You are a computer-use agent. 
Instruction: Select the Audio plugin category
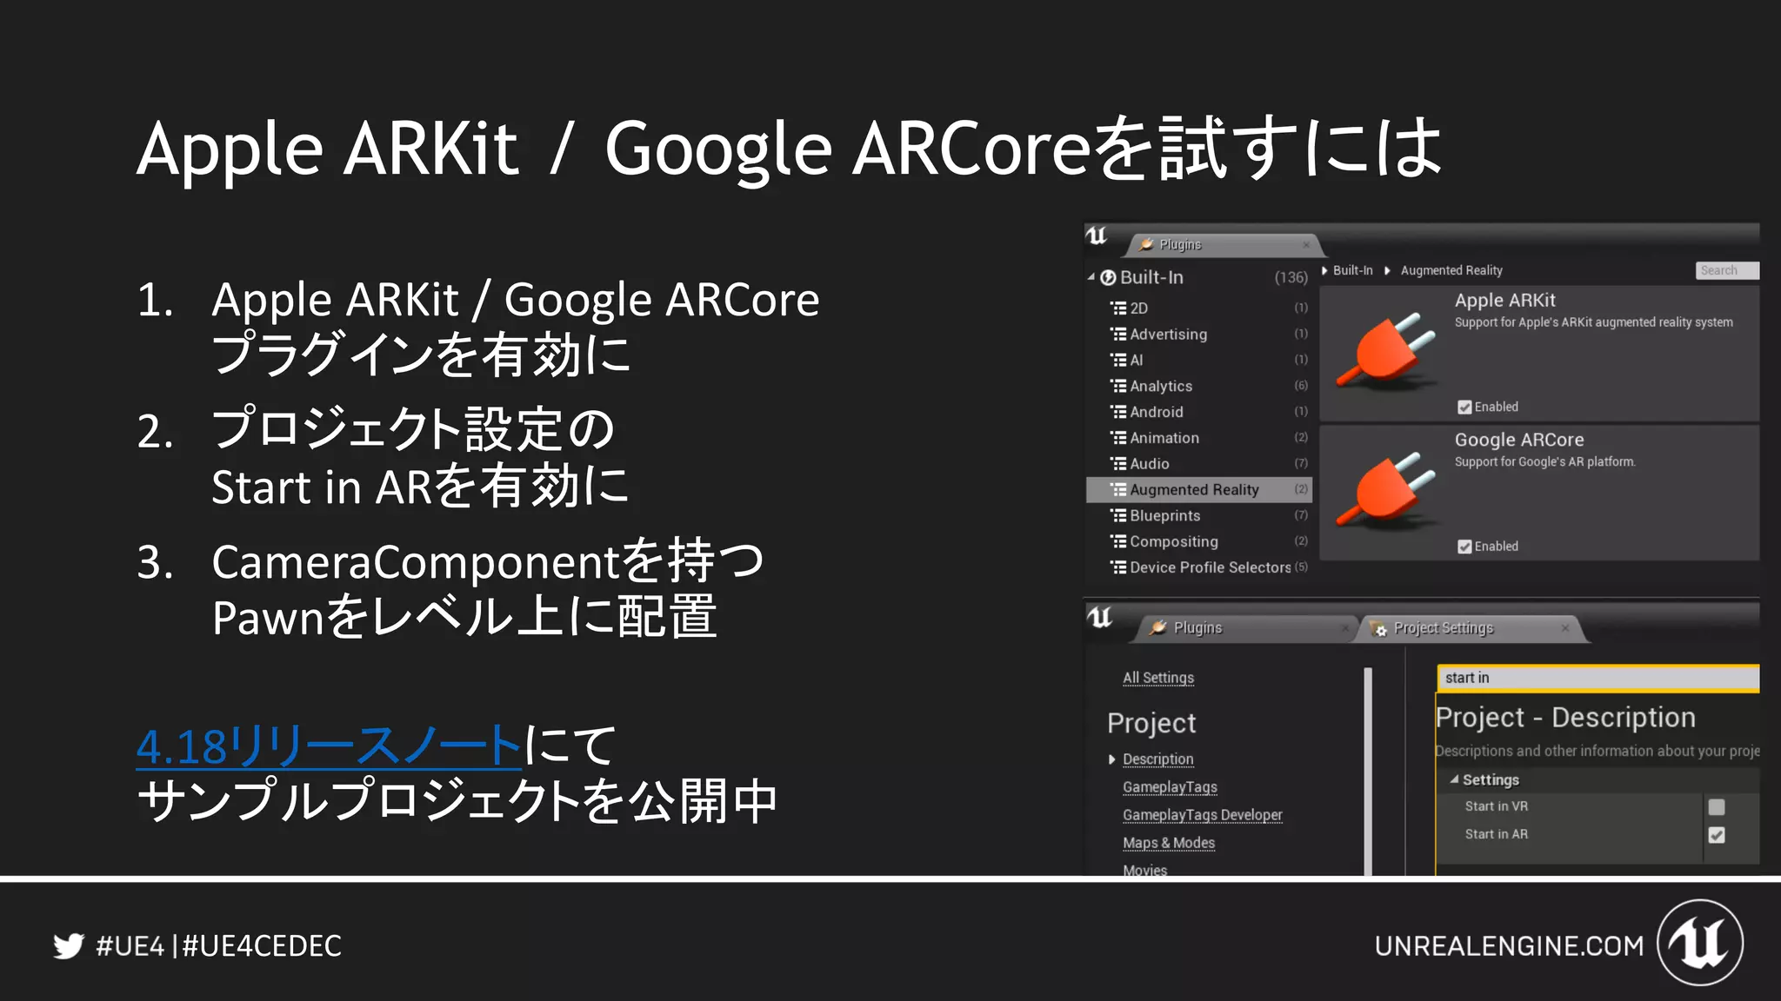1198,464
